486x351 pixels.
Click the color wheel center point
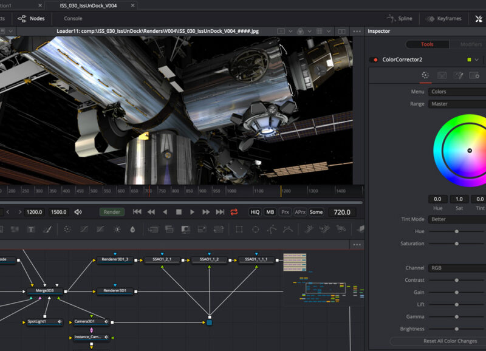pyautogui.click(x=470, y=151)
